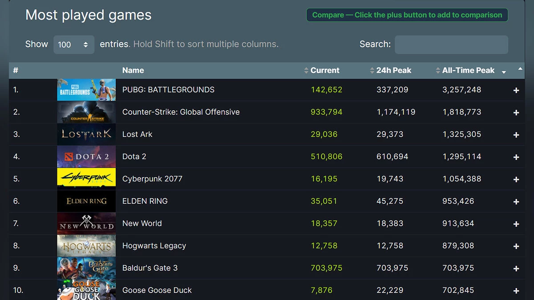Open the Cyberpunk 2077 yellow thumbnail
This screenshot has height=300, width=534.
(86, 179)
